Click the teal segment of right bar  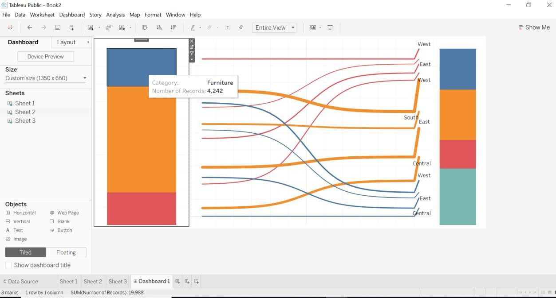[x=457, y=197]
